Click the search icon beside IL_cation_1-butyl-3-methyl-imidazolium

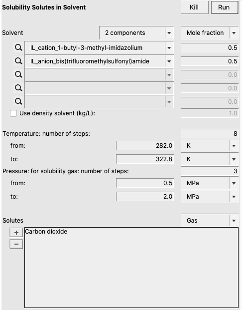coord(18,47)
